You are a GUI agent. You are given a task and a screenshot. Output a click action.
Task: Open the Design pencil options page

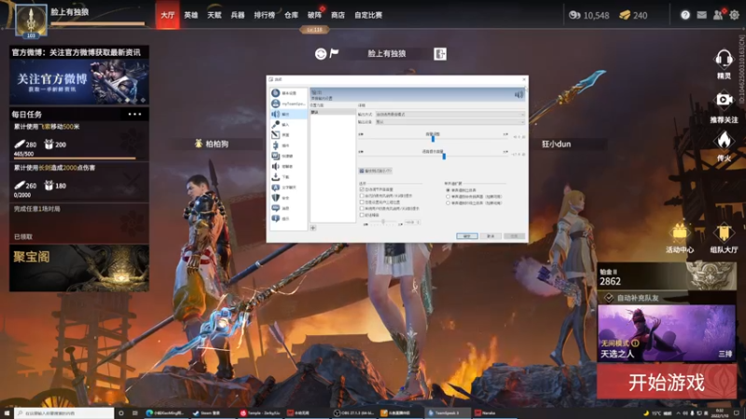coord(287,135)
